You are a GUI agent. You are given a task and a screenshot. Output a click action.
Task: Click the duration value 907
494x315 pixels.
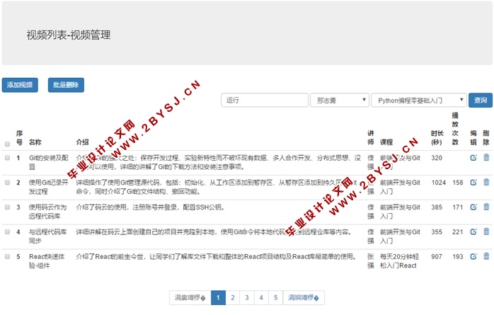tap(437, 256)
